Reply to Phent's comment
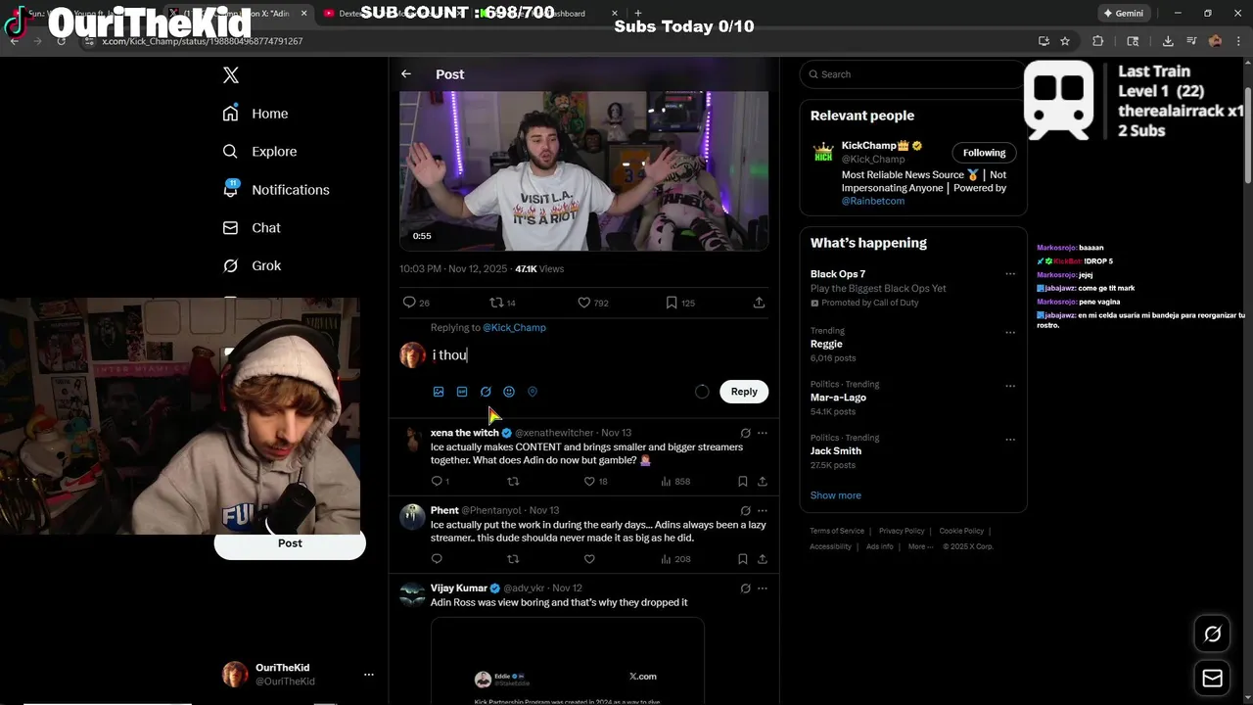The height and width of the screenshot is (705, 1253). point(437,559)
